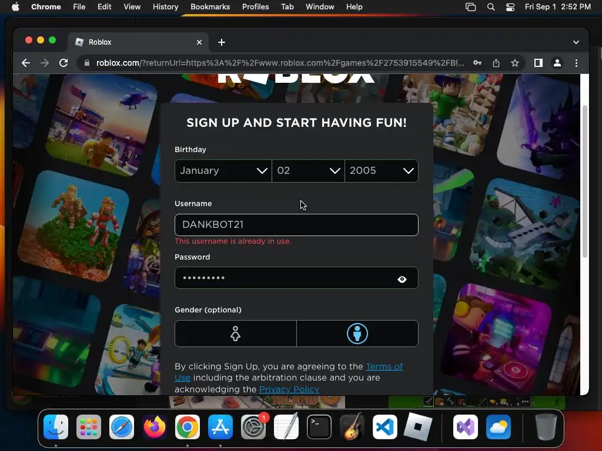Screen dimensions: 602x451
Task: Click the page vertical scrollbar
Action: (585, 180)
